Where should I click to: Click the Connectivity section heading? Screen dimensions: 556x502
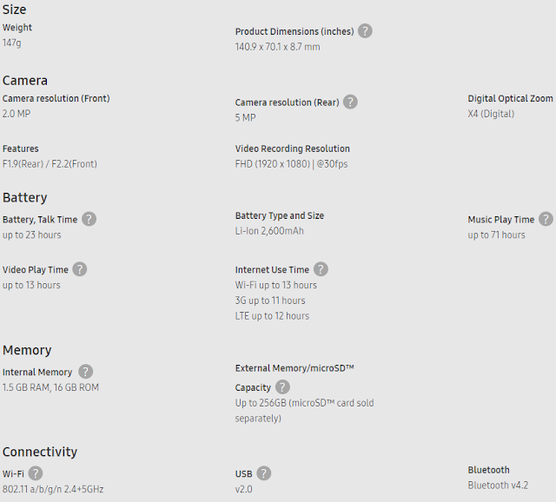(40, 452)
